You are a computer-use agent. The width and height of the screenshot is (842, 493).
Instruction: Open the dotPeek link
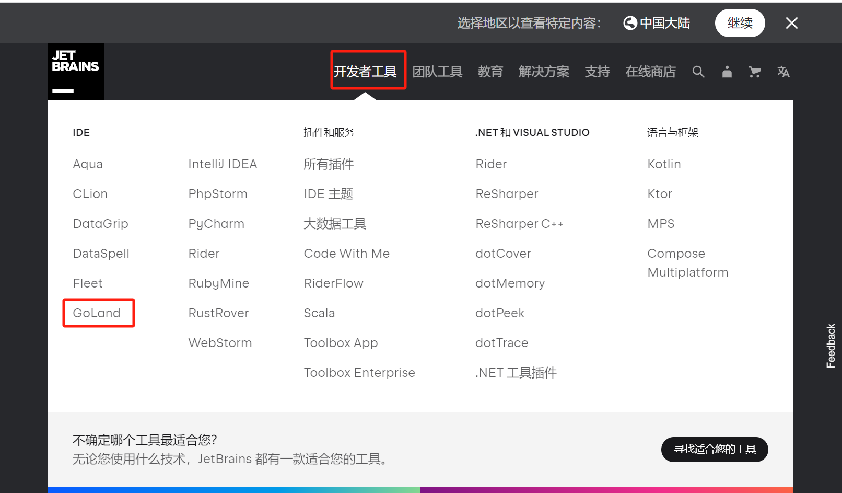pyautogui.click(x=500, y=313)
